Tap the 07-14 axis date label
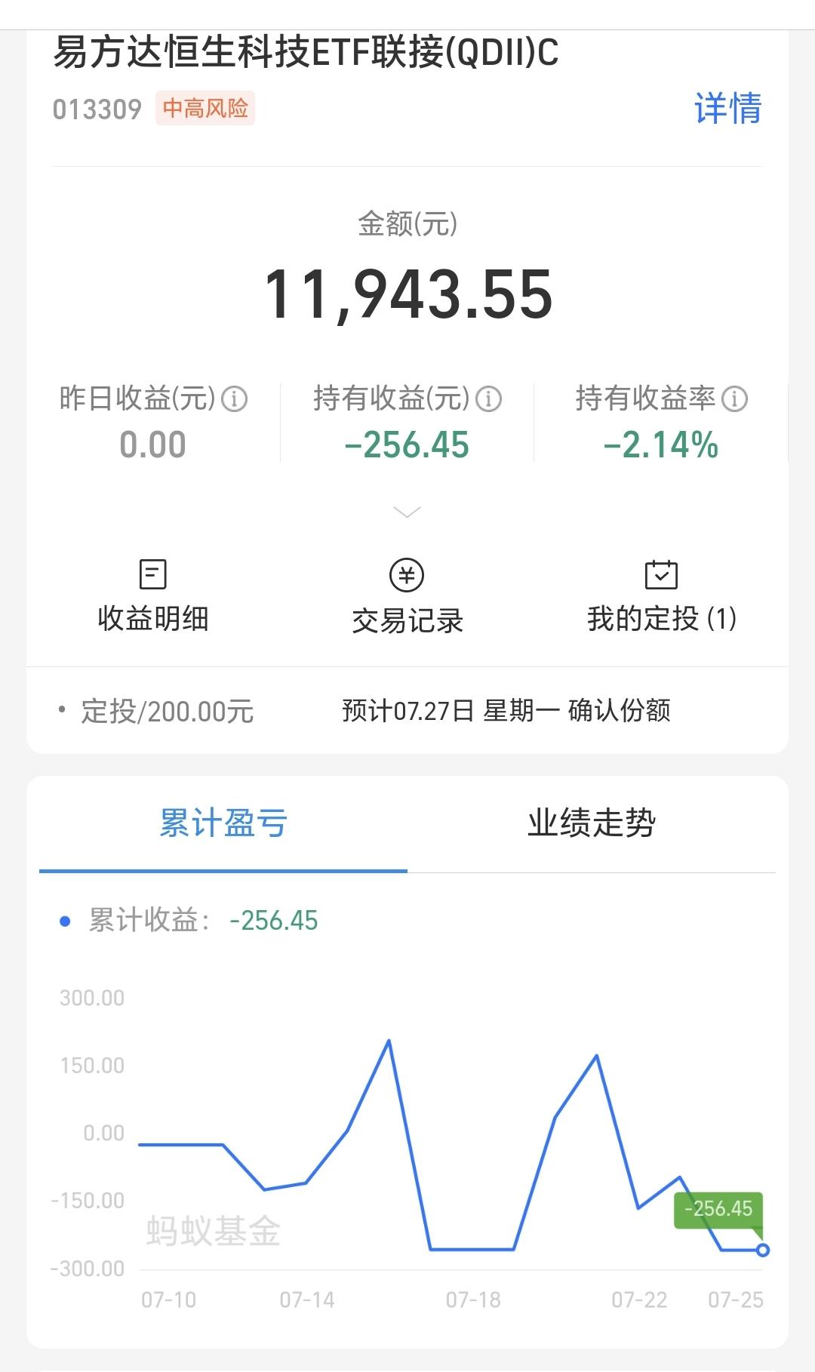The width and height of the screenshot is (815, 1372). click(x=307, y=1300)
